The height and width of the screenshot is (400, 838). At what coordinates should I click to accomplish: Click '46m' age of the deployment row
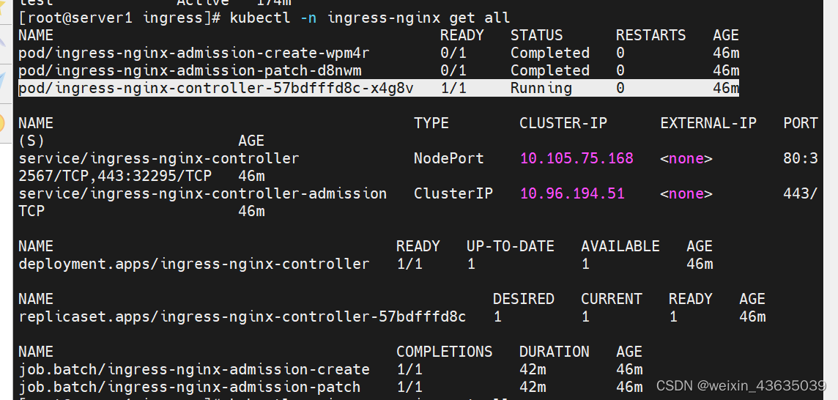[700, 264]
